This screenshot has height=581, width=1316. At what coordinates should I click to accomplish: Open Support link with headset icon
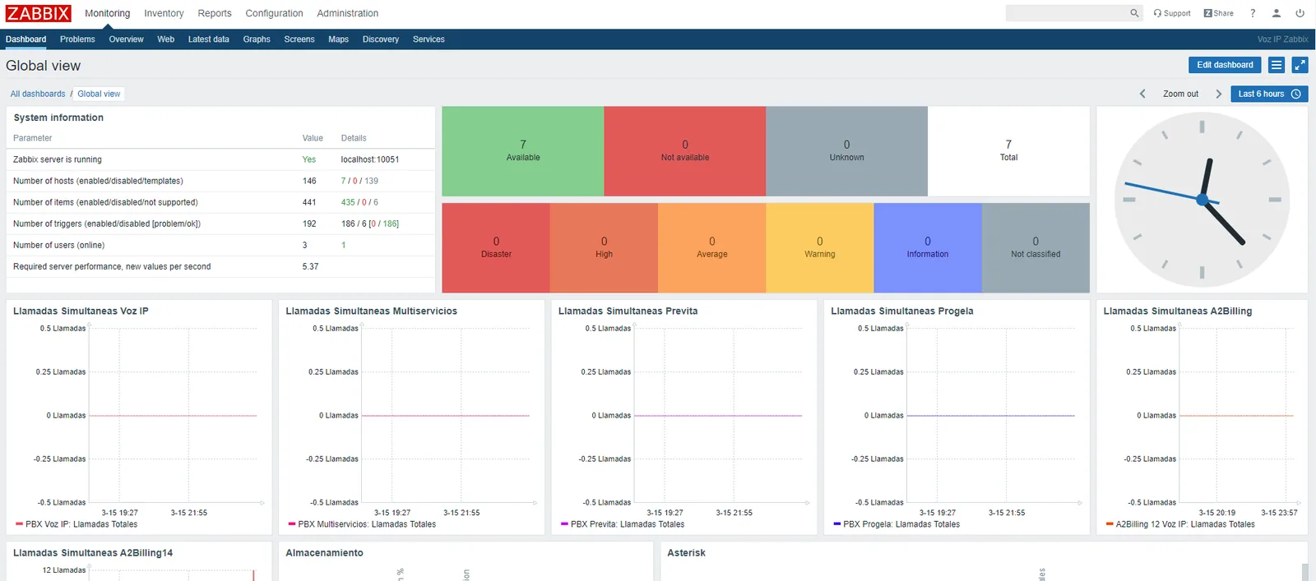pos(1172,13)
